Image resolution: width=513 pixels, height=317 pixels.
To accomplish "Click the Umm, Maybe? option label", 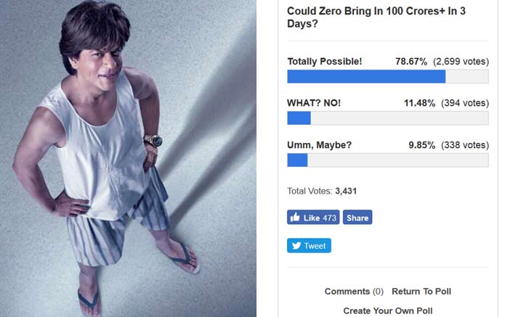I will point(319,145).
